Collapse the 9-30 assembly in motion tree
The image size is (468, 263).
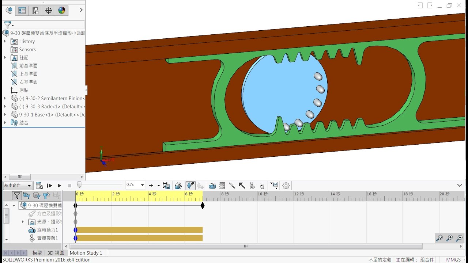(x=14, y=206)
